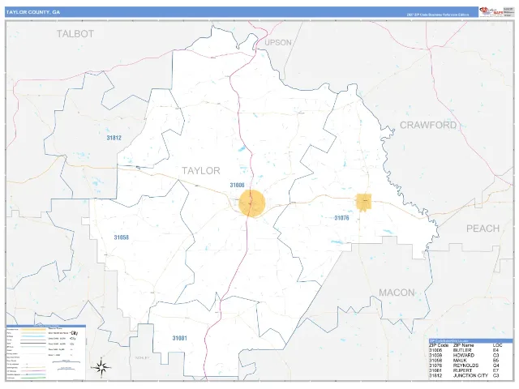Click HOWARD in the ZIP index table
Image resolution: width=519 pixels, height=389 pixels.
pyautogui.click(x=463, y=355)
